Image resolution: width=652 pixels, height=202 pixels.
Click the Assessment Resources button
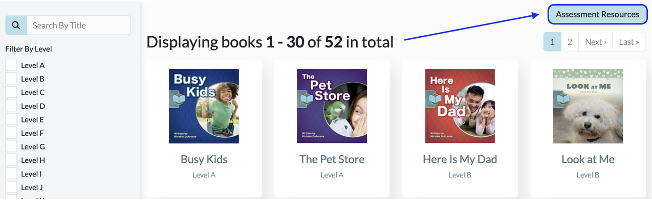(597, 14)
